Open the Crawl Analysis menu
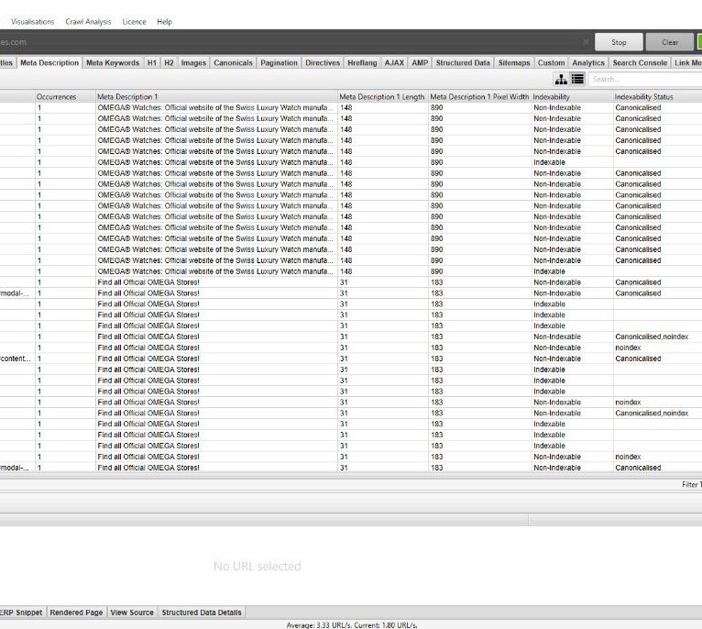The width and height of the screenshot is (702, 629). pos(88,21)
